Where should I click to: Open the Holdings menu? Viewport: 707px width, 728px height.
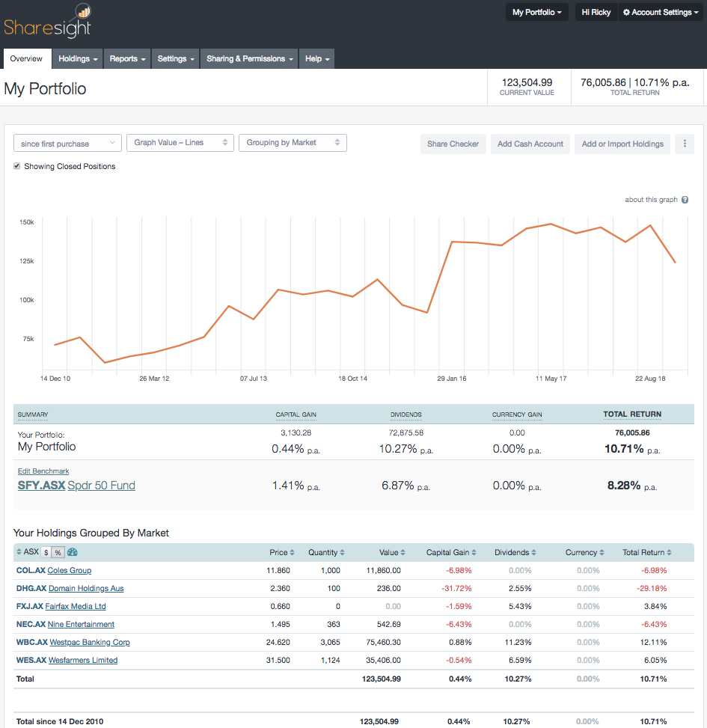pyautogui.click(x=78, y=59)
